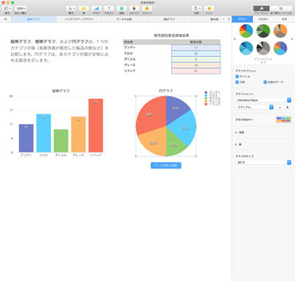Image resolution: width=295 pixels, height=281 pixels.
Task: Click the pie chart legend list
Action: [212, 98]
